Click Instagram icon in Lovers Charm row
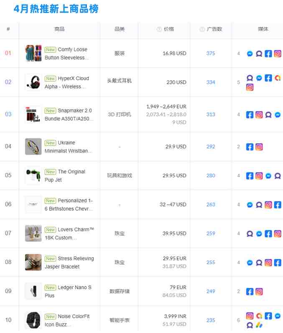Viewport: 283px width, 333px height. pyautogui.click(x=278, y=234)
